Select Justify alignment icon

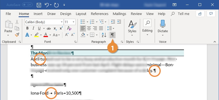click(x=101, y=28)
